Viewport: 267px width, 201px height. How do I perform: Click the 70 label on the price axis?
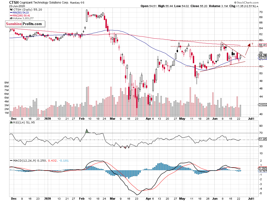[261, 12]
